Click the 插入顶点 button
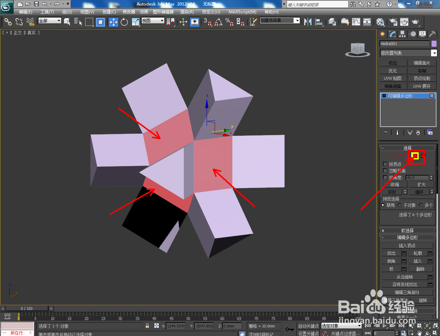The image size is (440, 336). point(407,246)
